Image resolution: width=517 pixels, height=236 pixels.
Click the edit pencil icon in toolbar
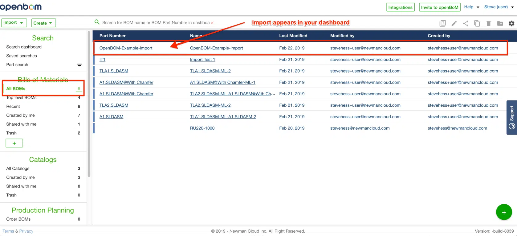(x=454, y=23)
